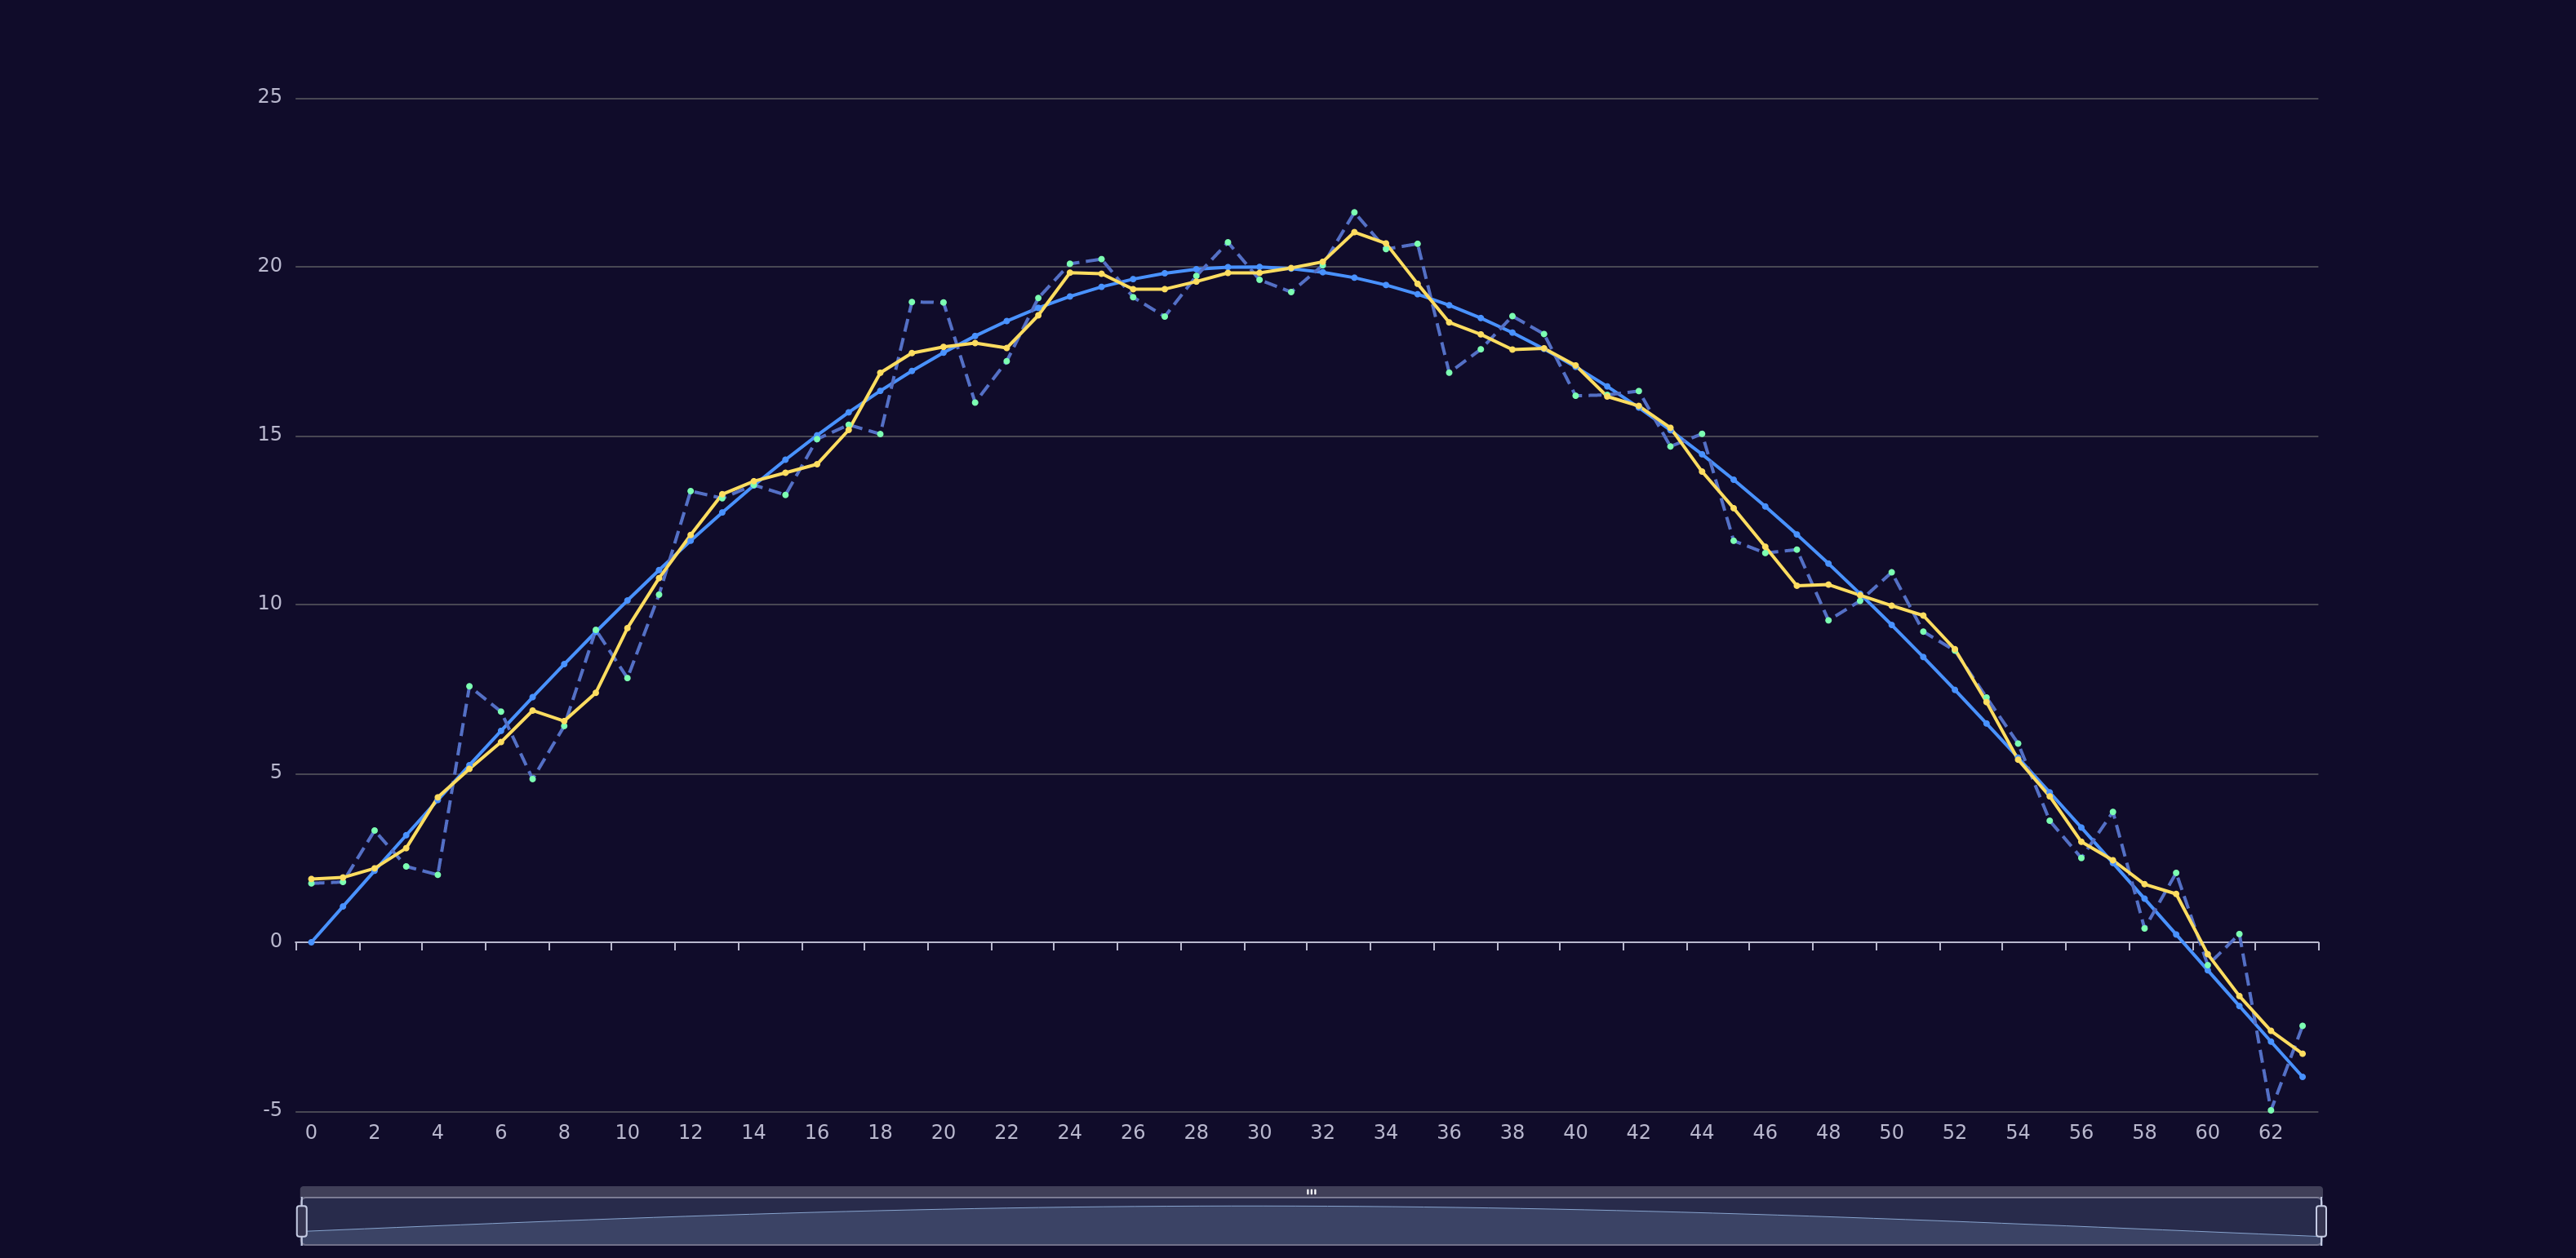Click the green dashed-line point at x=5

coord(469,686)
